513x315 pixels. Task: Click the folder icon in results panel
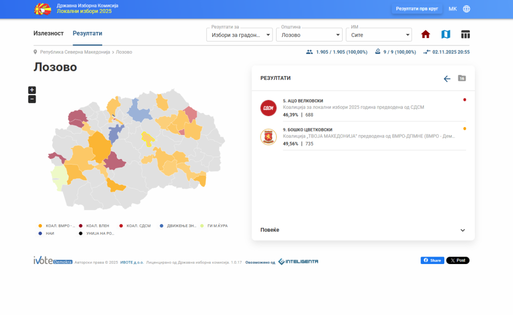coord(462,78)
